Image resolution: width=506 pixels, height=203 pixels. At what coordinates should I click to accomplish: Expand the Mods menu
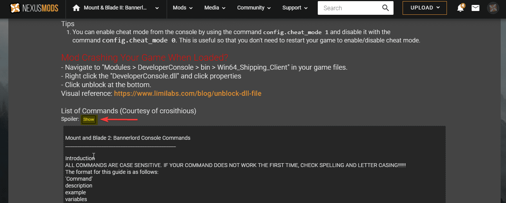point(183,8)
